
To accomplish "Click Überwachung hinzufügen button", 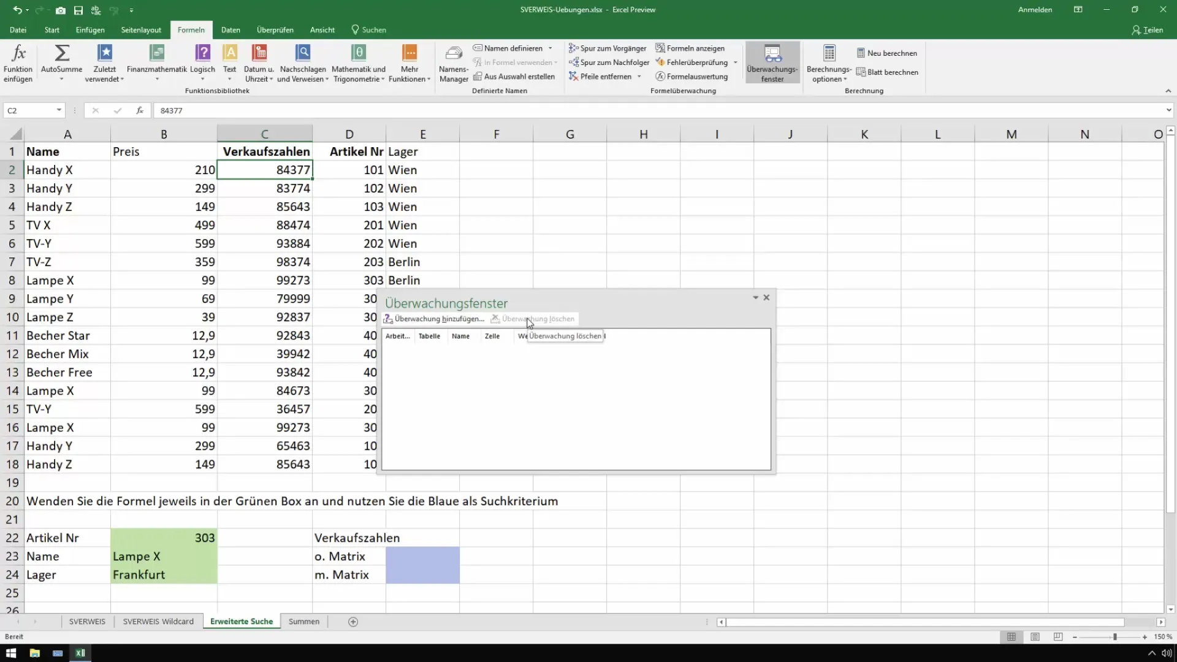I will 434,318.
